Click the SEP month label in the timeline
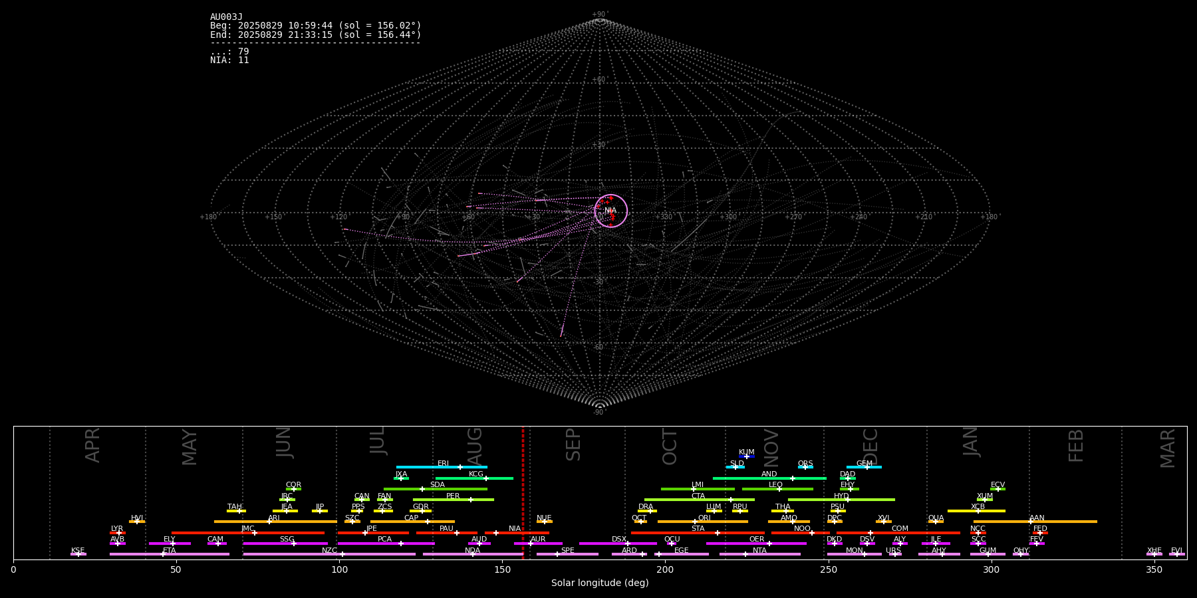The width and height of the screenshot is (1197, 598). [x=573, y=445]
